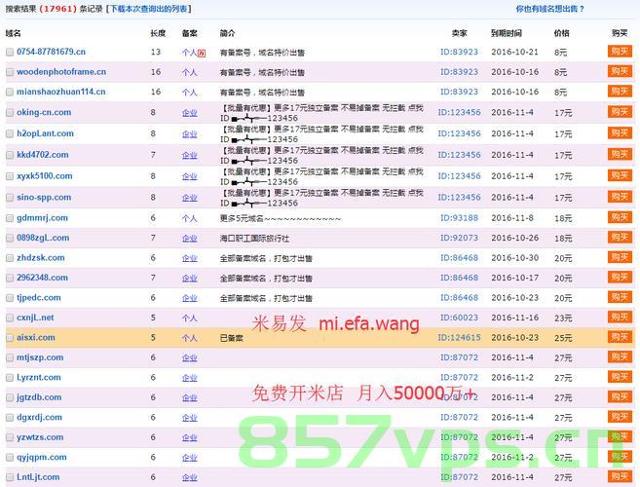
Task: Open the qyjqpm.com domain
Action: [42, 457]
